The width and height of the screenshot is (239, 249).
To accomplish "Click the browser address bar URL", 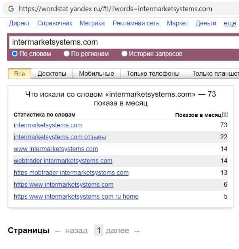I will [x=115, y=8].
